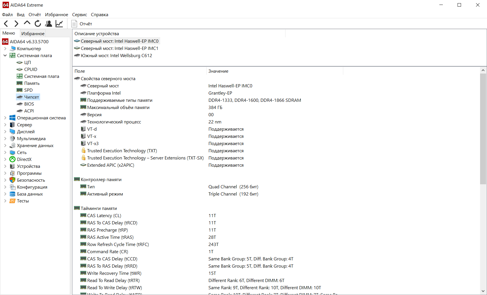Click the База данных database icon
Viewport: 487px width, 295px height.
(12, 194)
